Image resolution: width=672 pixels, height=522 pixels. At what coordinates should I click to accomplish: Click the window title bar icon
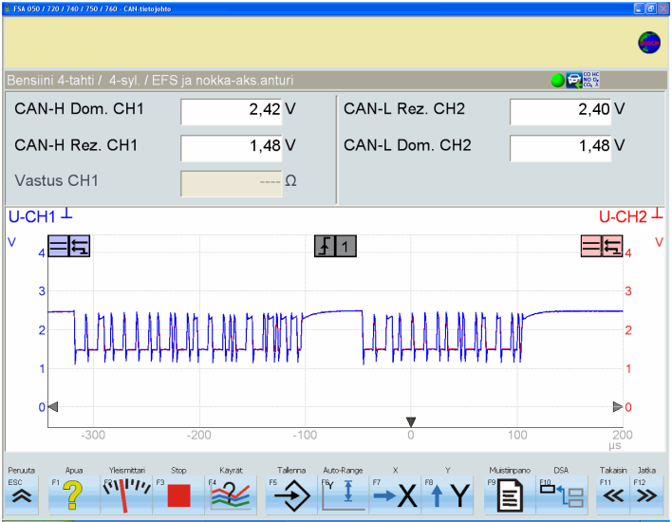7,9
